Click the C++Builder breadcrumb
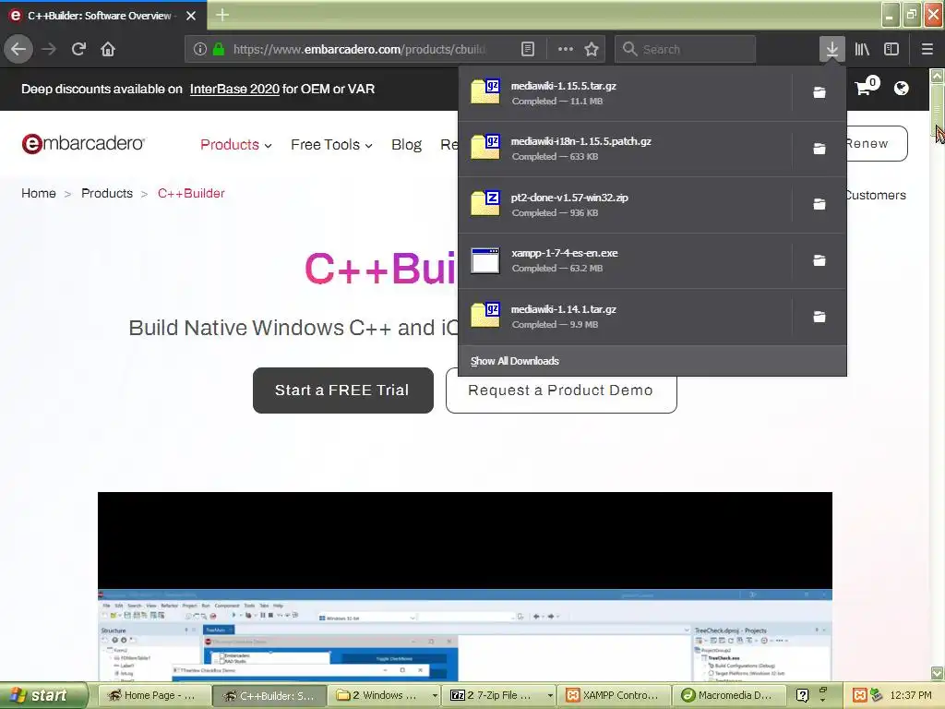Screen dimensions: 945x709 [x=191, y=194]
